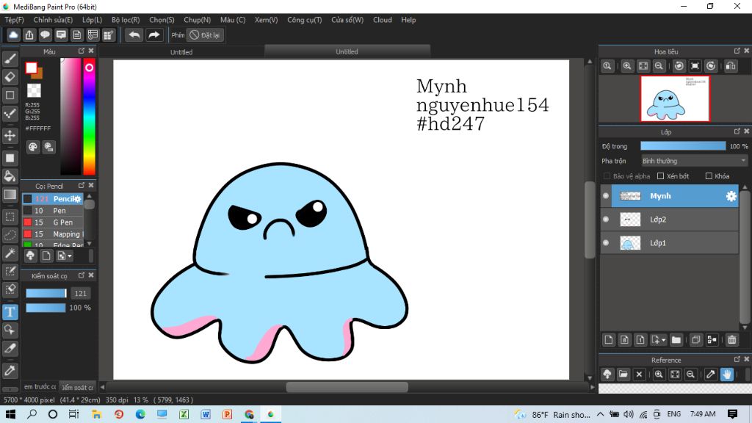Screen dimensions: 752x423
Task: Click the Undo arrow in toolbar
Action: pos(134,35)
